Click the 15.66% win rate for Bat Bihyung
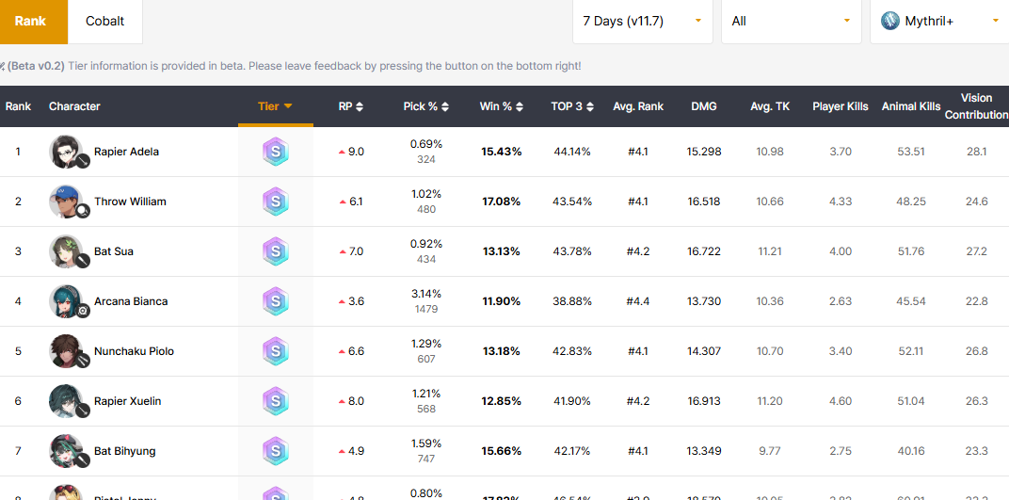This screenshot has height=500, width=1009. (x=502, y=451)
